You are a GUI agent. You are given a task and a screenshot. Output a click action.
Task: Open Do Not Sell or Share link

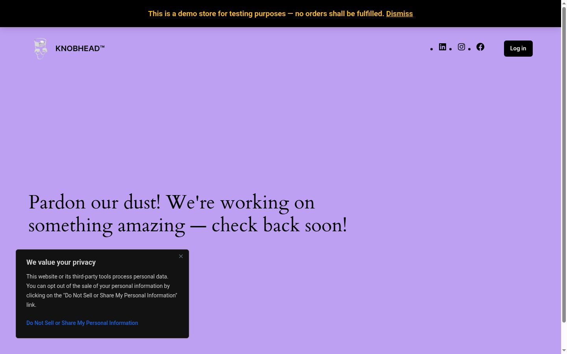(82, 323)
